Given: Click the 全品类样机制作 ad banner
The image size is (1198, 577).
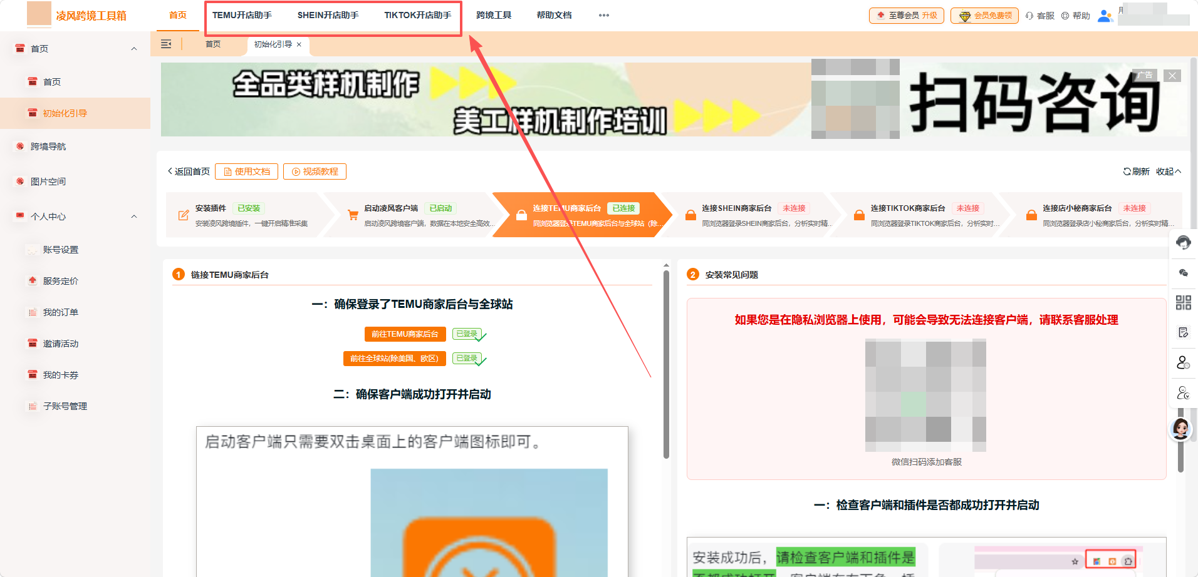Looking at the screenshot, I should [674, 99].
